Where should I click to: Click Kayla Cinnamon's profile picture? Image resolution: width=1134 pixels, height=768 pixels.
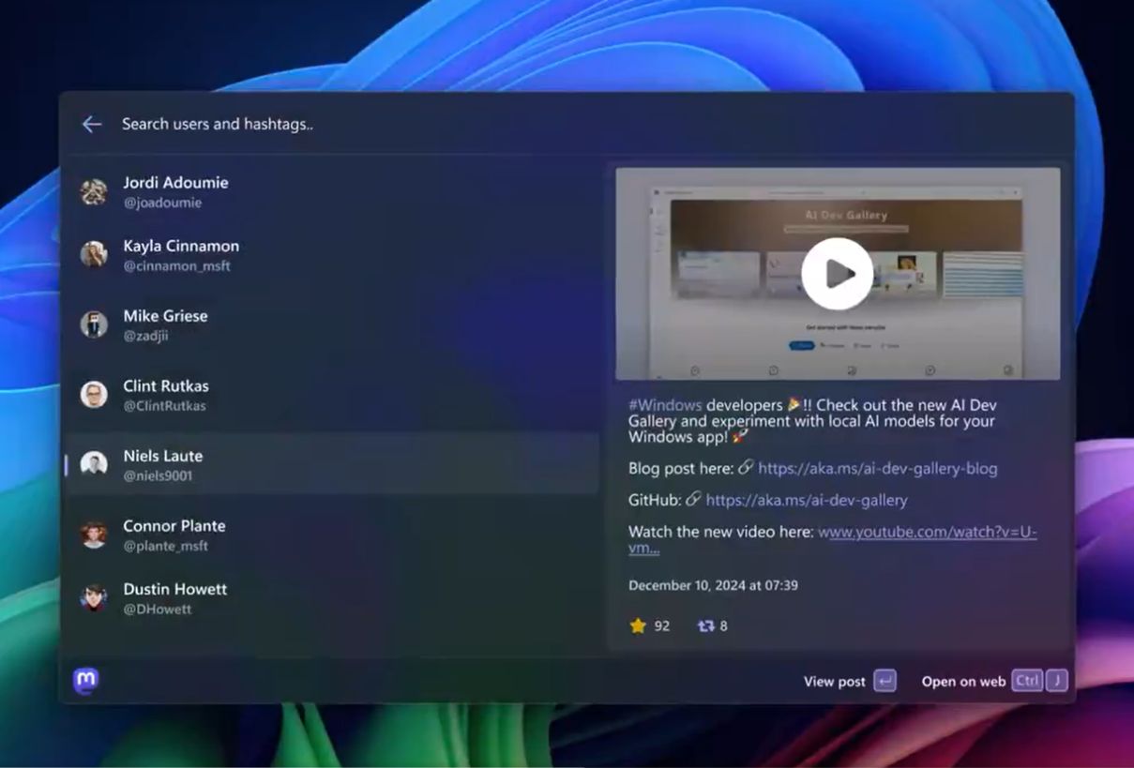coord(94,254)
